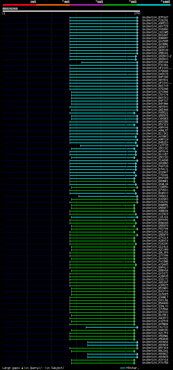Select the UniRef100_B8HNR1 label

click(155, 181)
